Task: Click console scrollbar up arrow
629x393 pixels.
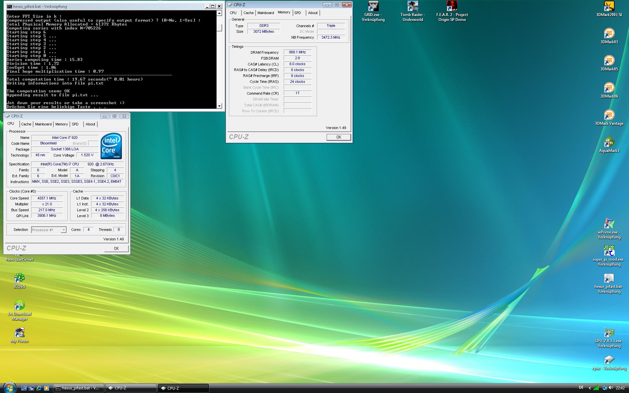Action: (x=219, y=13)
